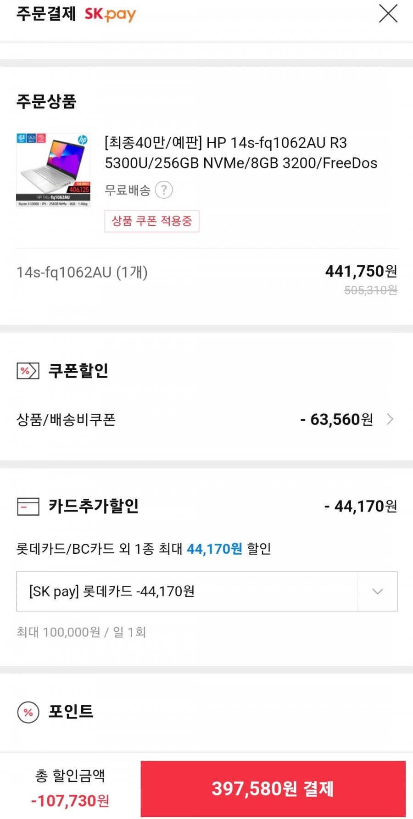Open the HP laptop product thumbnail
Screen dimensions: 413x819
coord(53,170)
